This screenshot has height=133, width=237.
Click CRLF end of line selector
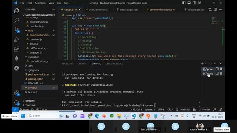pos(170,110)
